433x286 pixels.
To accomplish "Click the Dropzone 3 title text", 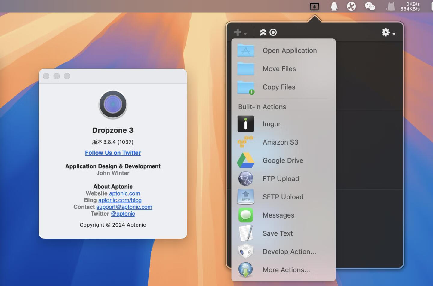I will coord(113,130).
